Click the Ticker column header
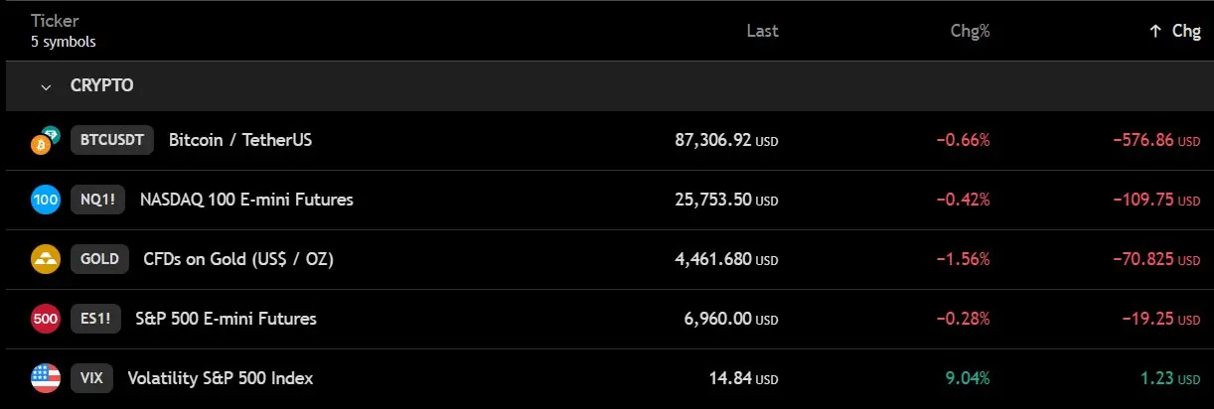 55,21
